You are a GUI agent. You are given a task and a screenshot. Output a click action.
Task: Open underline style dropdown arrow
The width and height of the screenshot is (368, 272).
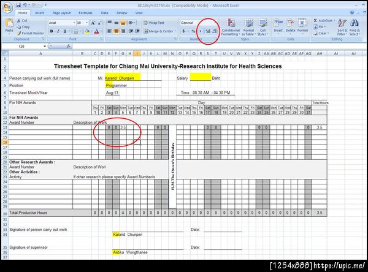[69, 31]
